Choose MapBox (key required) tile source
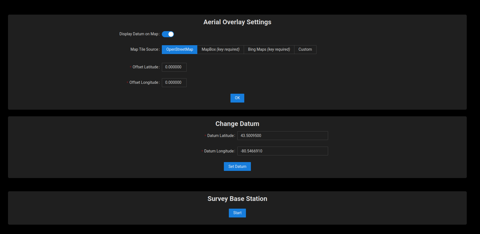 click(220, 50)
